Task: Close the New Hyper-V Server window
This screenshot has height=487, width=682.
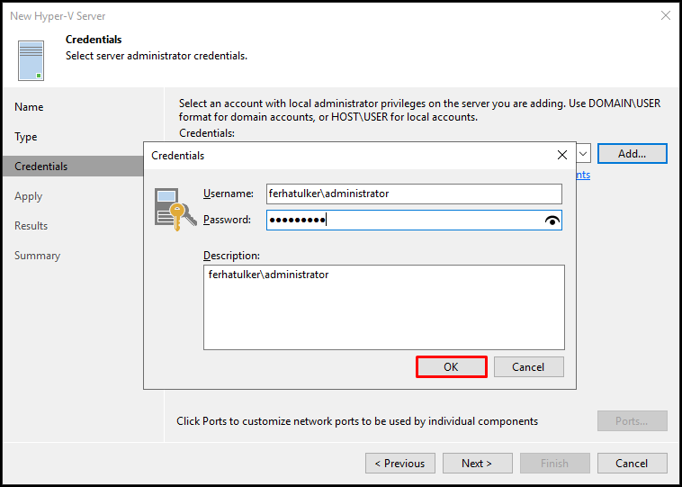Action: [x=666, y=16]
